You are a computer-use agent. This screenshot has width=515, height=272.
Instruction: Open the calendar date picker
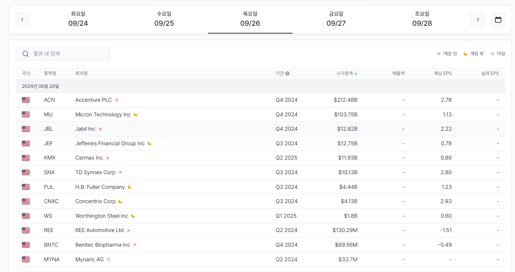pos(498,20)
